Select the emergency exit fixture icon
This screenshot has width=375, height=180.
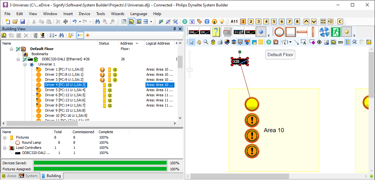[336, 32]
